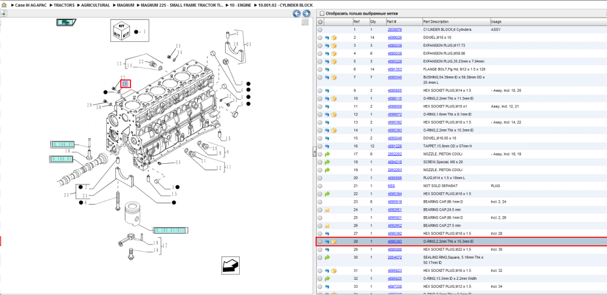Click the green arrow icon for Ref 22
The image size is (607, 295).
327,194
